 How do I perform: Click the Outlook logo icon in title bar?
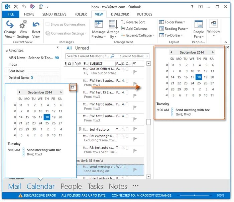click(7, 7)
